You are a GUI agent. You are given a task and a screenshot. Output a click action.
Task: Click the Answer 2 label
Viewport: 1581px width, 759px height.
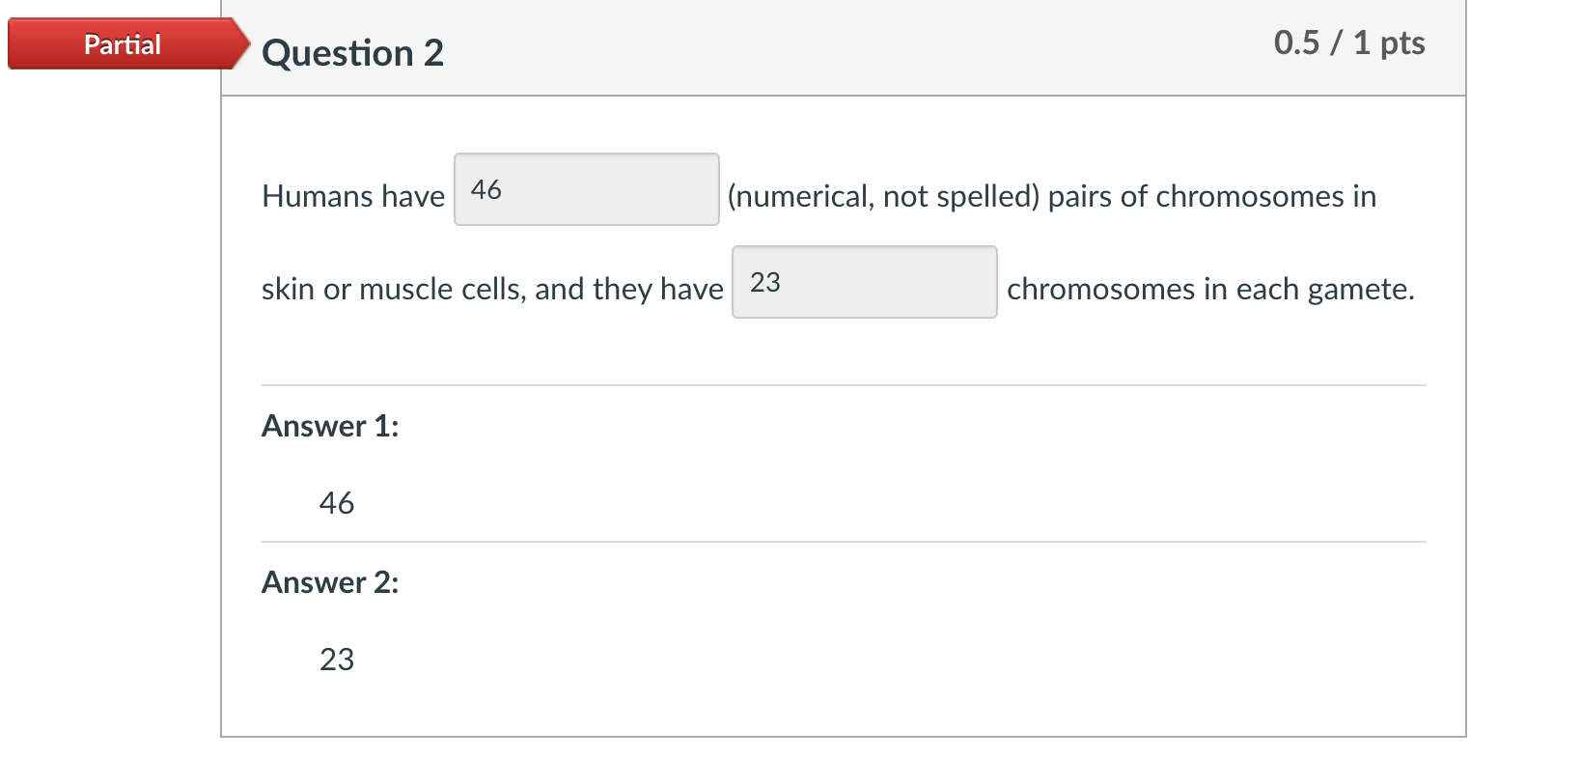[x=330, y=582]
